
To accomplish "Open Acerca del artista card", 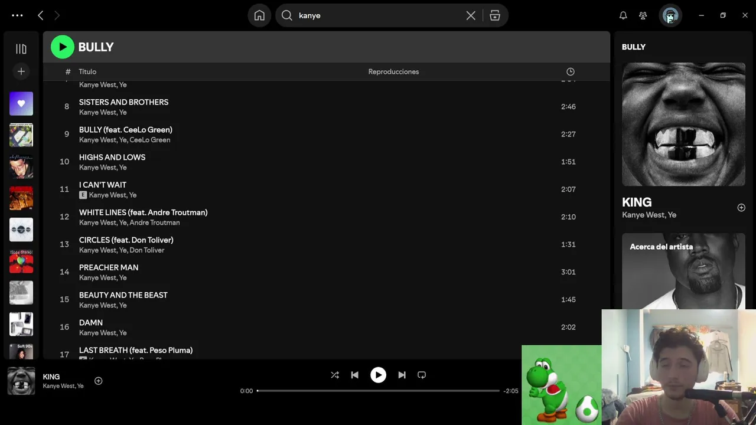I will pyautogui.click(x=683, y=271).
